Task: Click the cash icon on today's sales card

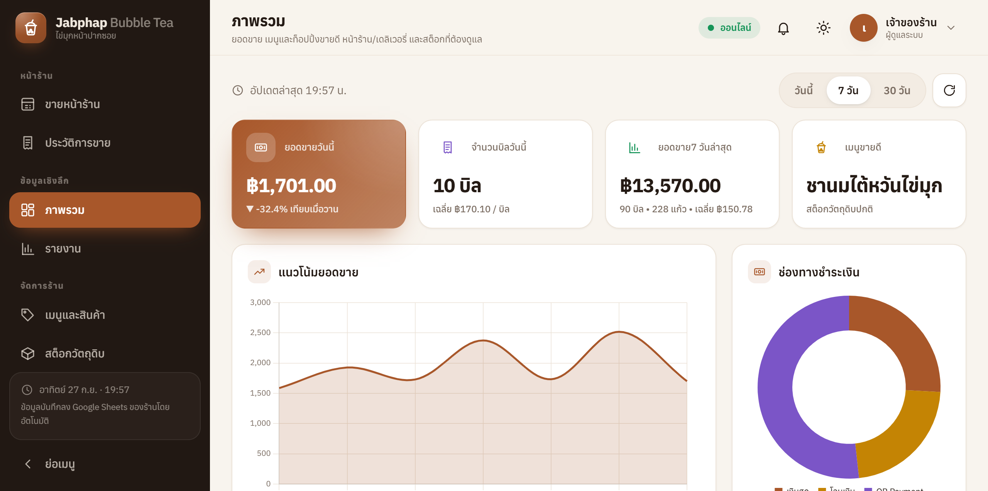Action: [x=261, y=147]
